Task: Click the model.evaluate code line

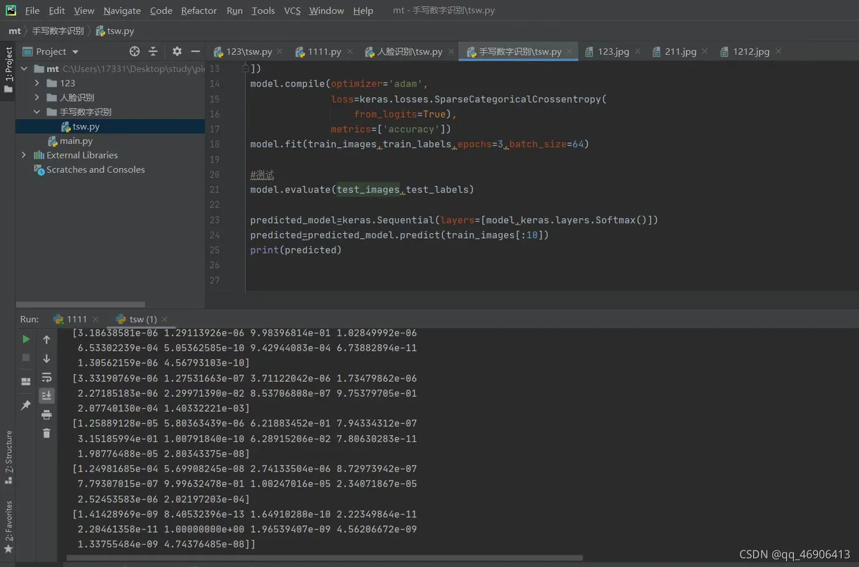Action: click(x=361, y=190)
